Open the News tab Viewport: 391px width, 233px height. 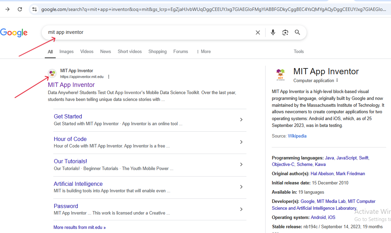point(106,51)
